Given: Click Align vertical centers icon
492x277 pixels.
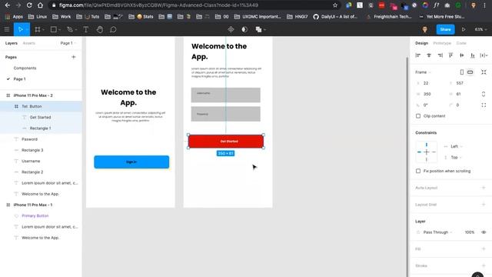Looking at the screenshot, I should (461, 55).
